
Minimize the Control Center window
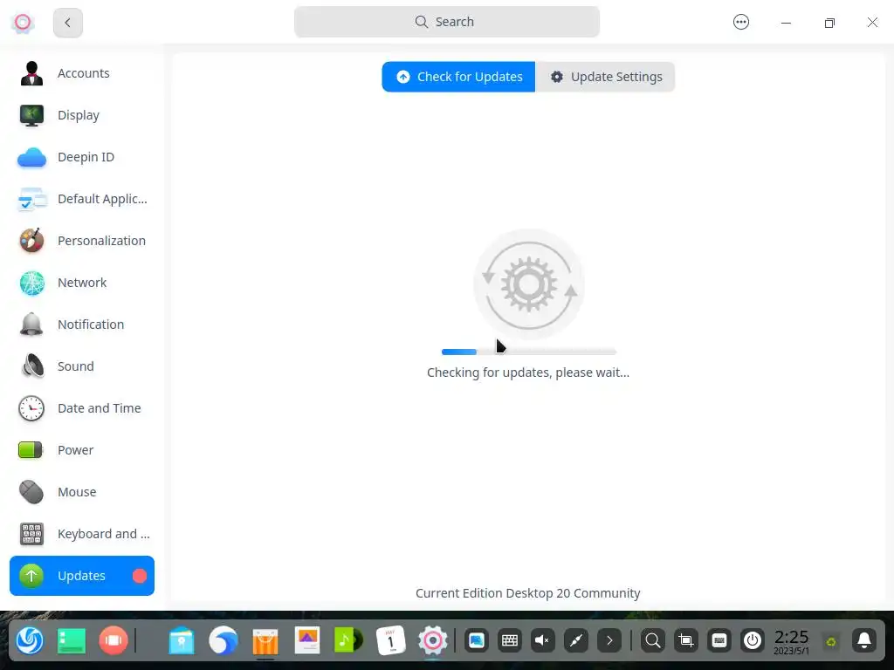[x=787, y=23]
